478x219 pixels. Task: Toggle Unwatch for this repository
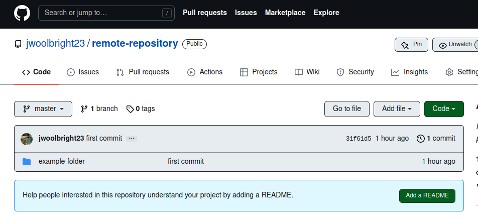click(x=456, y=45)
